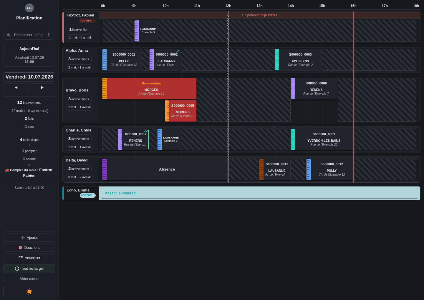Click the 12h hour label
The image size is (424, 300).
(228, 6)
